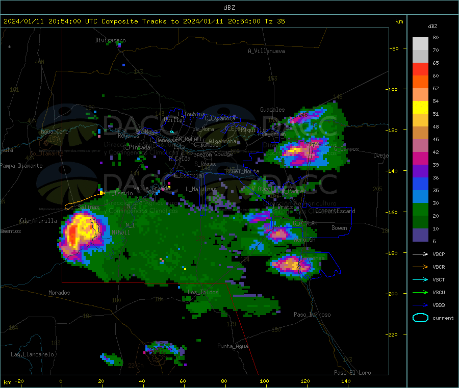The image size is (459, 388).
Task: Click the Lag.Llancanelo map label
Action: coord(32,354)
